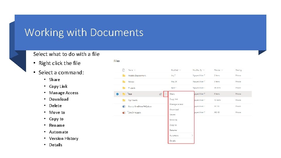
Task: Click the 'Version History' bullet on the slide
Action: (x=64, y=138)
